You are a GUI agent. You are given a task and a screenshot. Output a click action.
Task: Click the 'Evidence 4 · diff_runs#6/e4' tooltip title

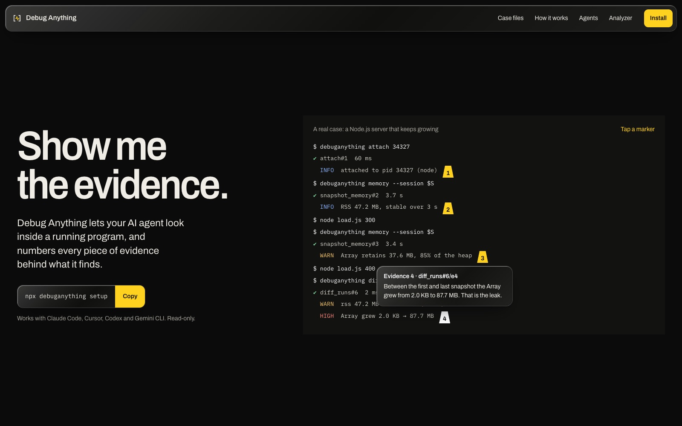(x=421, y=276)
